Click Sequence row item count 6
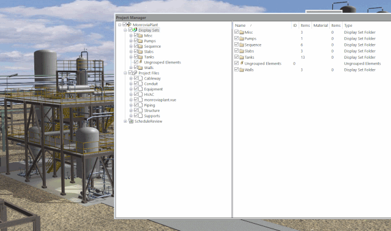Image resolution: width=391 pixels, height=231 pixels. [302, 45]
